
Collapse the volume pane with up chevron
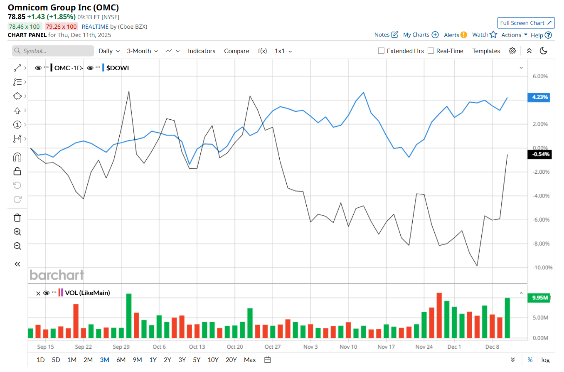click(x=521, y=293)
